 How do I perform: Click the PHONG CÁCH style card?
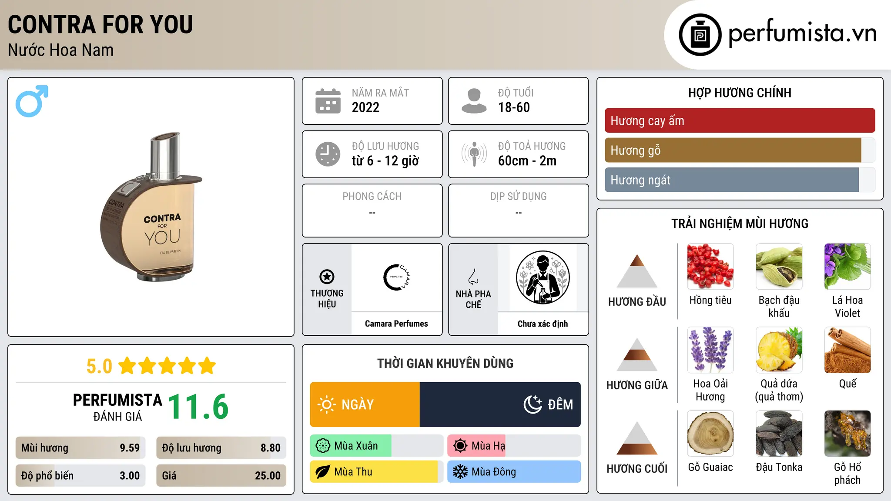point(372,210)
